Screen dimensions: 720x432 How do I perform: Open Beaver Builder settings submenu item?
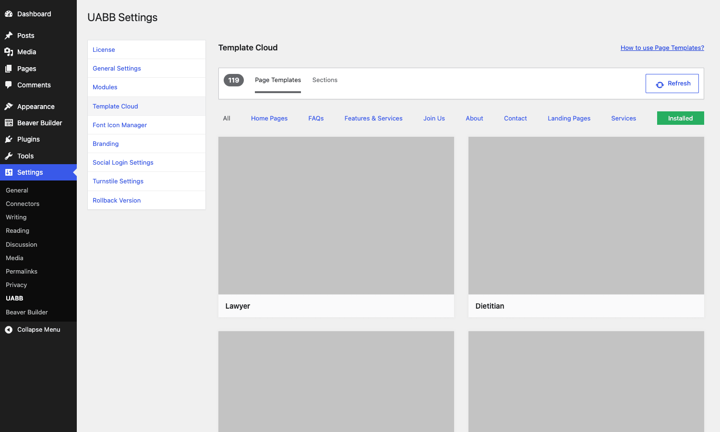(27, 312)
